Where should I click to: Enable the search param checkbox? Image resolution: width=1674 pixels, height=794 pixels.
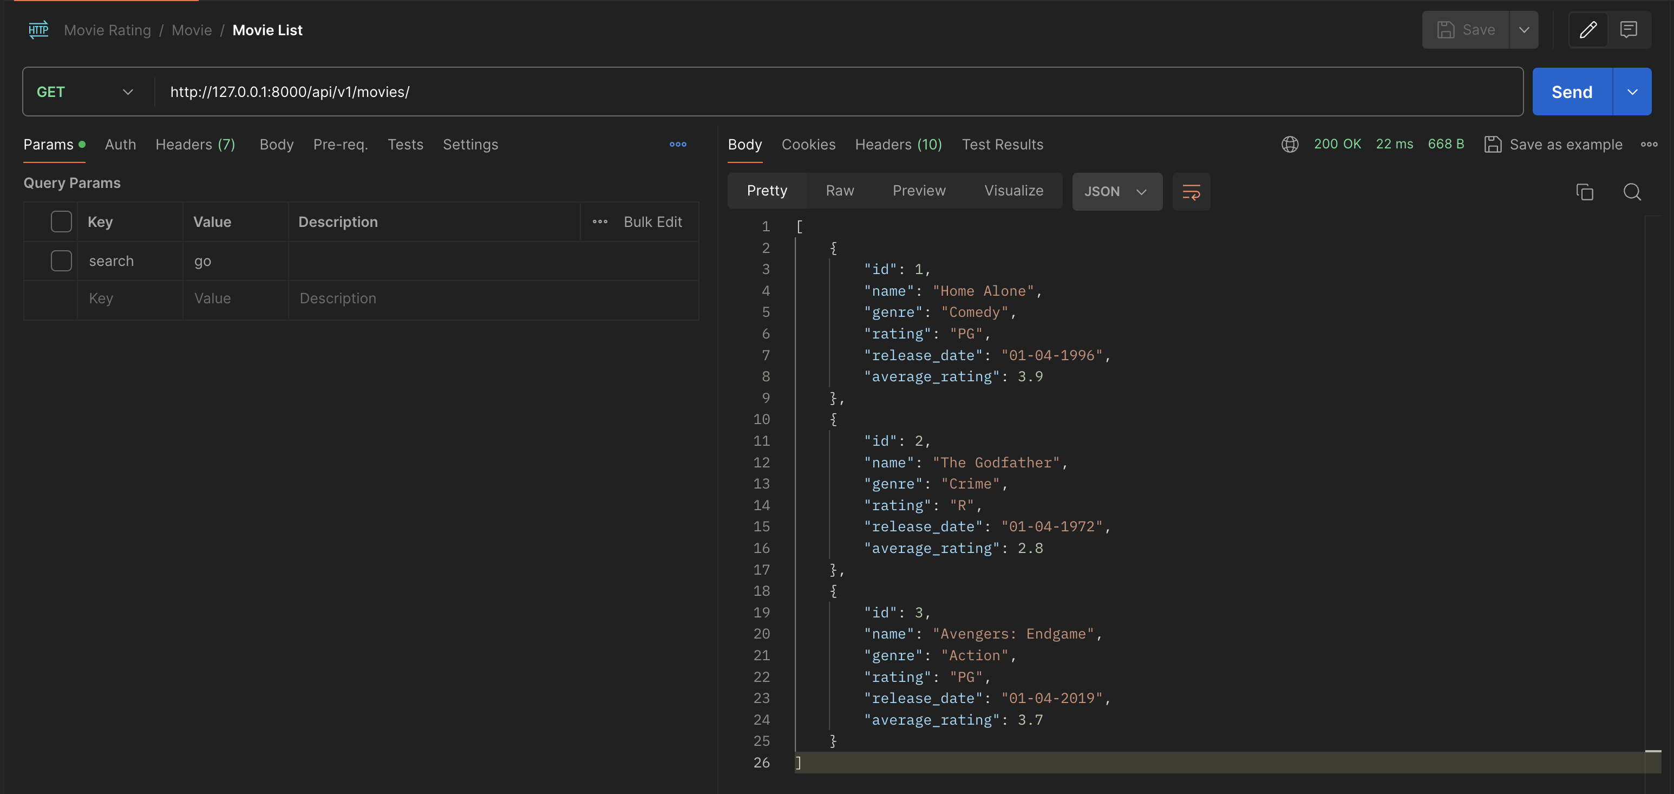click(x=61, y=261)
